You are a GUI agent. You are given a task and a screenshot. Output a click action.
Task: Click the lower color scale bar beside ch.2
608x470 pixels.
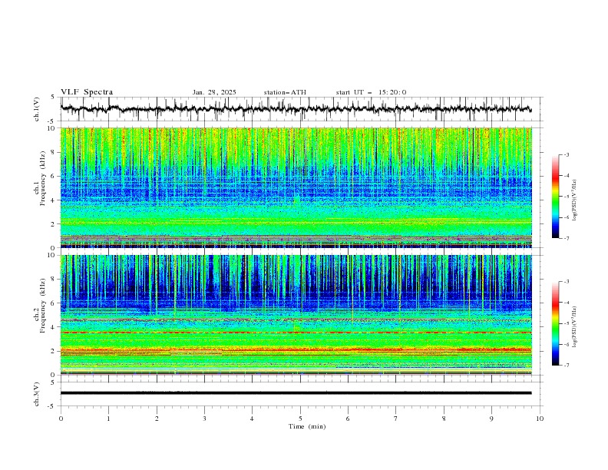555,323
